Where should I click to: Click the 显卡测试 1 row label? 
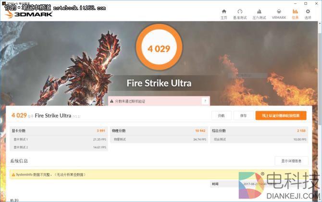pyautogui.click(x=21, y=140)
